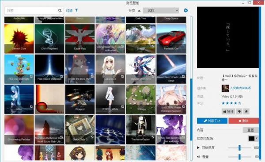Select the Loli Dance wallpaper
This screenshot has height=162, width=265.
click(x=110, y=69)
